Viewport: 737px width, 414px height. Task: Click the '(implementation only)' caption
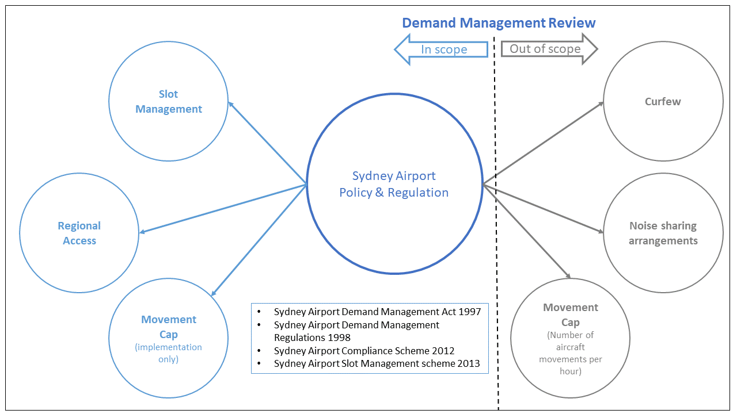point(169,353)
